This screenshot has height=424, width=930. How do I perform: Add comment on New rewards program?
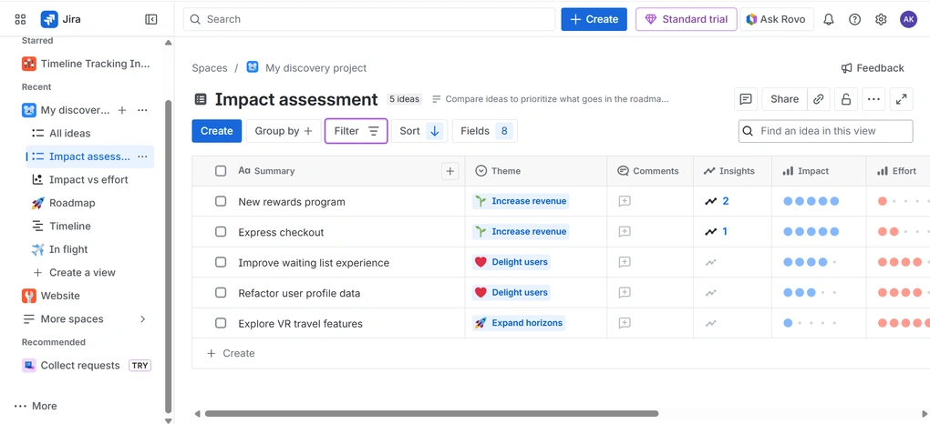click(x=624, y=201)
